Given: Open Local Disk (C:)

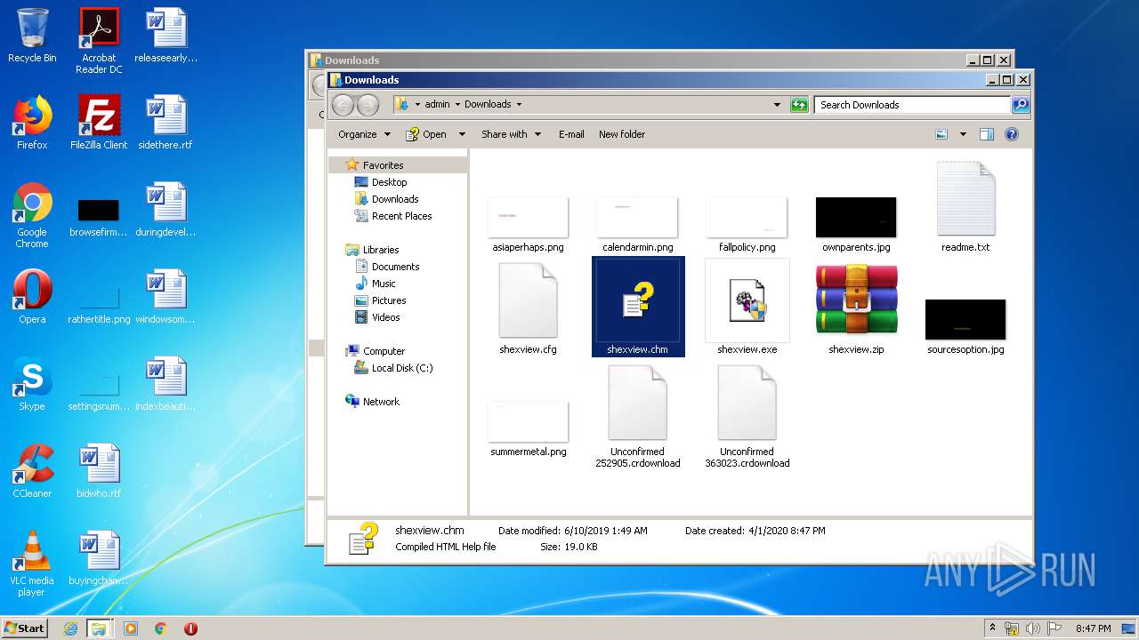Looking at the screenshot, I should 402,368.
